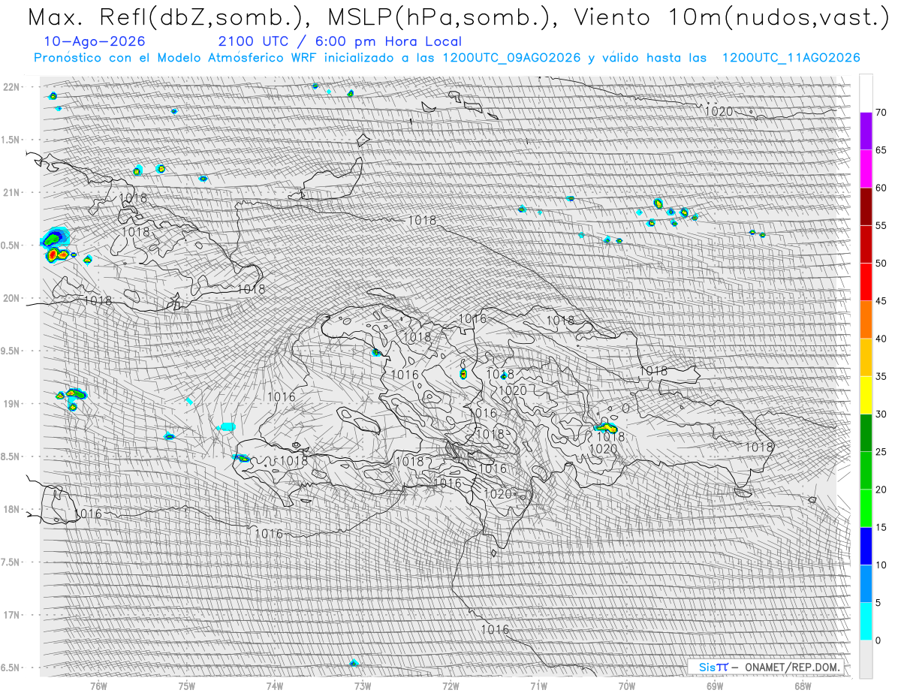Click the '72W' longitude label
This screenshot has height=696, width=901.
coord(450,685)
